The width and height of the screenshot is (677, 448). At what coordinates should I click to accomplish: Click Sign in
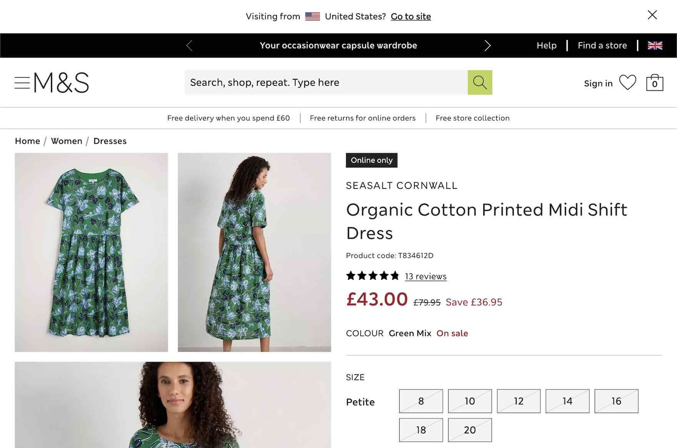[598, 83]
